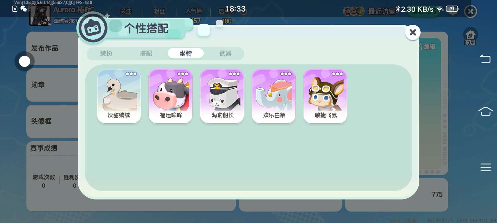Image resolution: width=497 pixels, height=223 pixels.
Task: Switch to the 装扮 tab
Action: coord(106,53)
